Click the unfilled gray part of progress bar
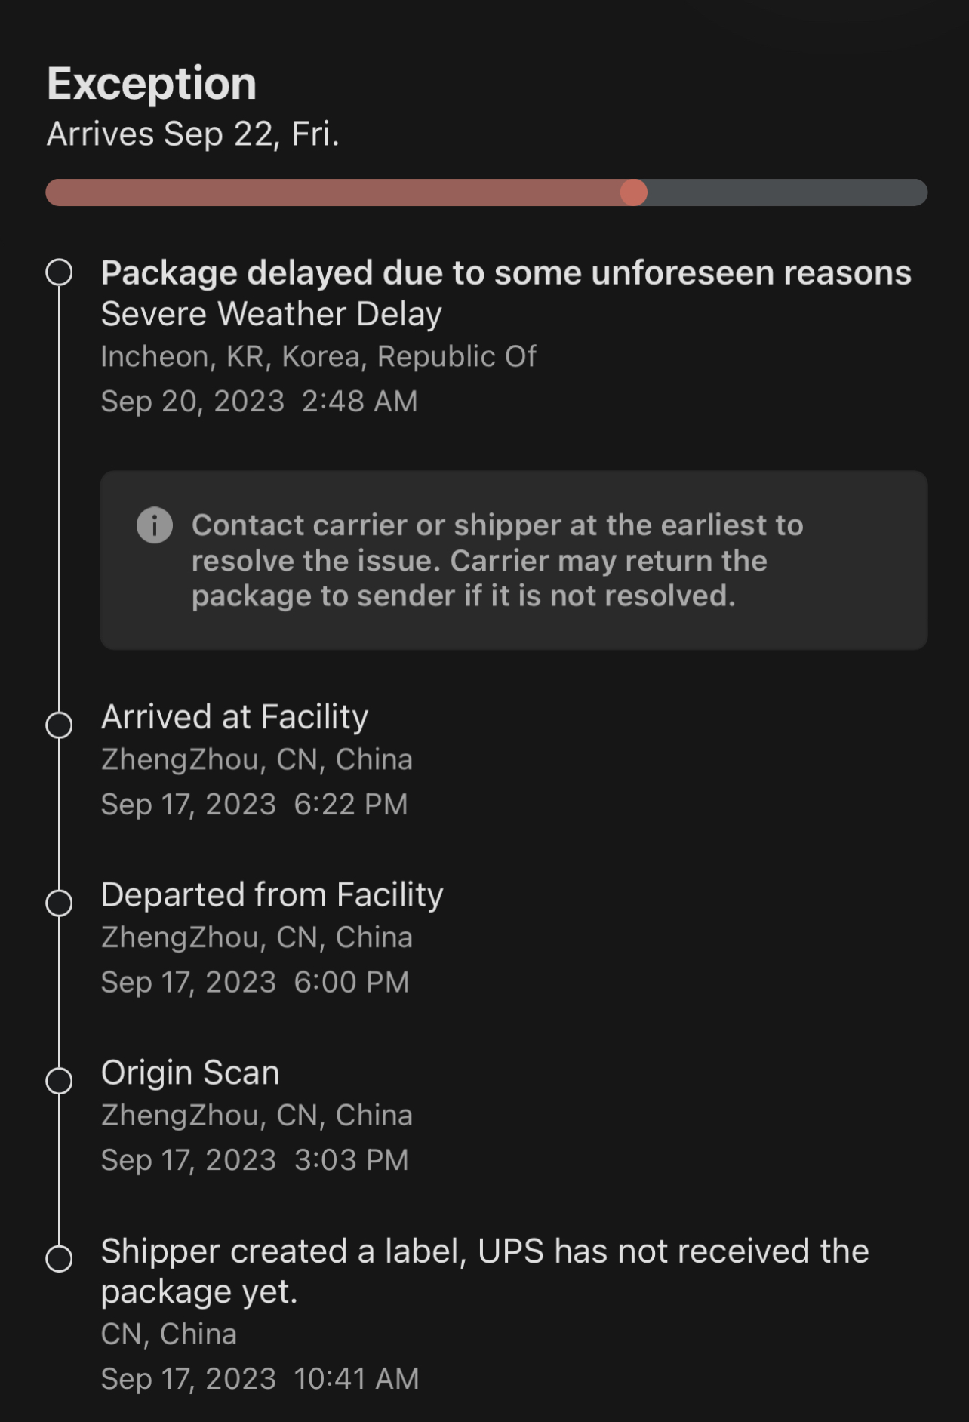This screenshot has width=969, height=1422. coord(785,192)
